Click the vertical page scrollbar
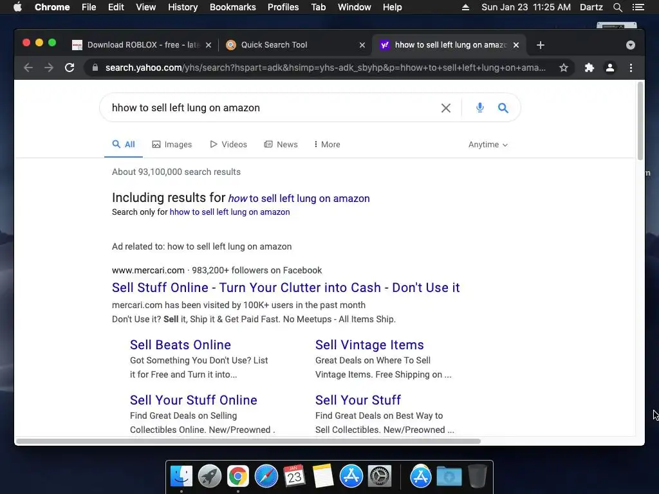Screen dimensions: 659x494 point(640,121)
